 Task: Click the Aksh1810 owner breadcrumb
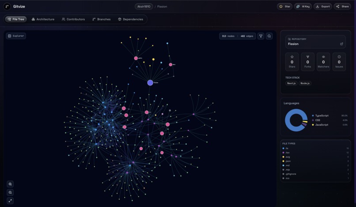point(144,7)
